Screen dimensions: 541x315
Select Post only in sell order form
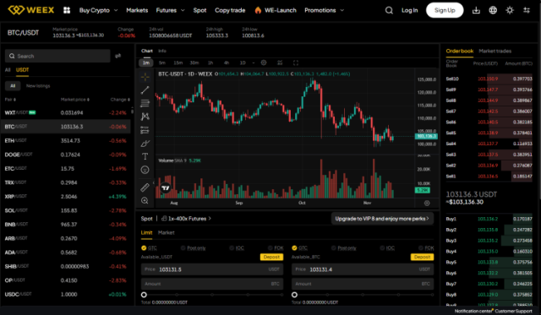[x=344, y=247]
